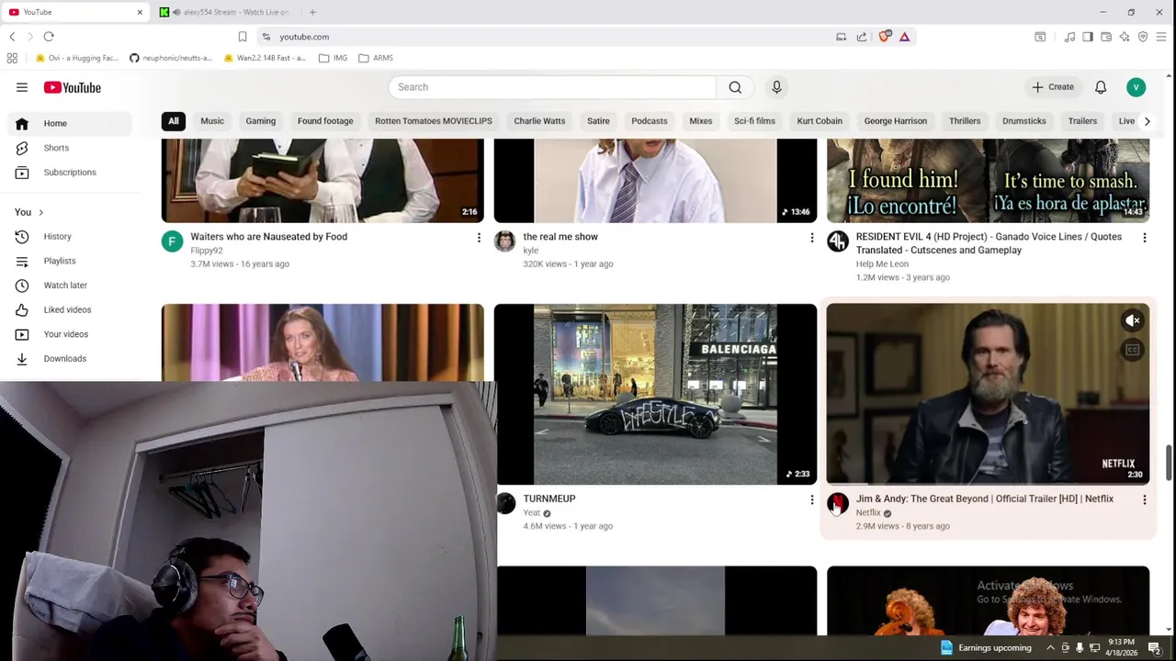Click the YouTube search input field
1176x661 pixels.
click(x=552, y=87)
